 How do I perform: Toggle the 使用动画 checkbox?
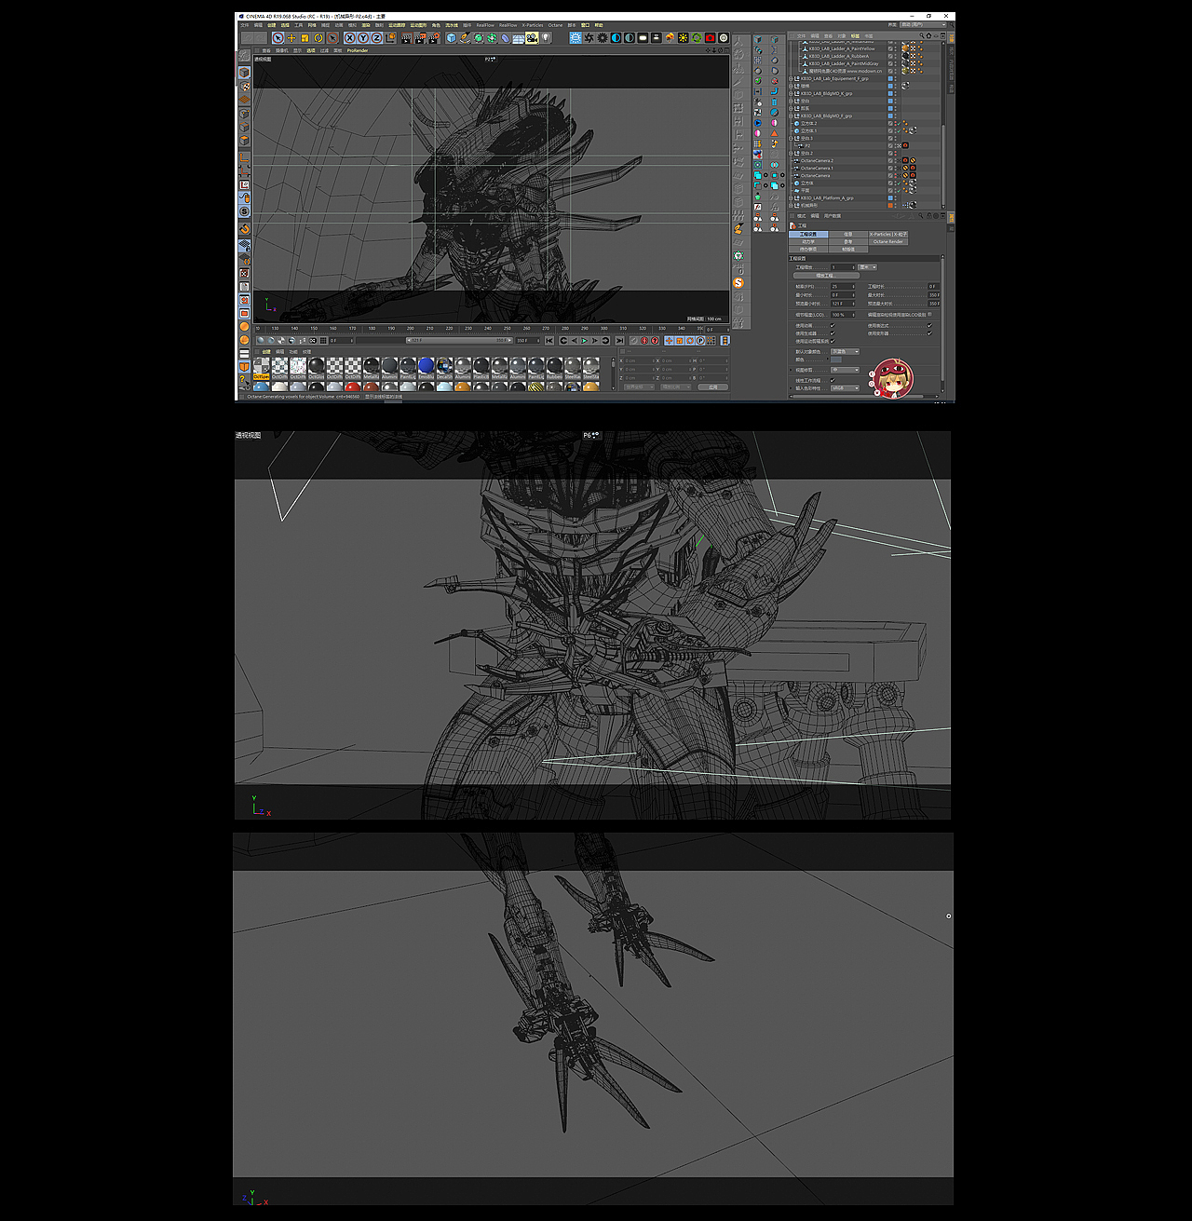click(x=833, y=326)
